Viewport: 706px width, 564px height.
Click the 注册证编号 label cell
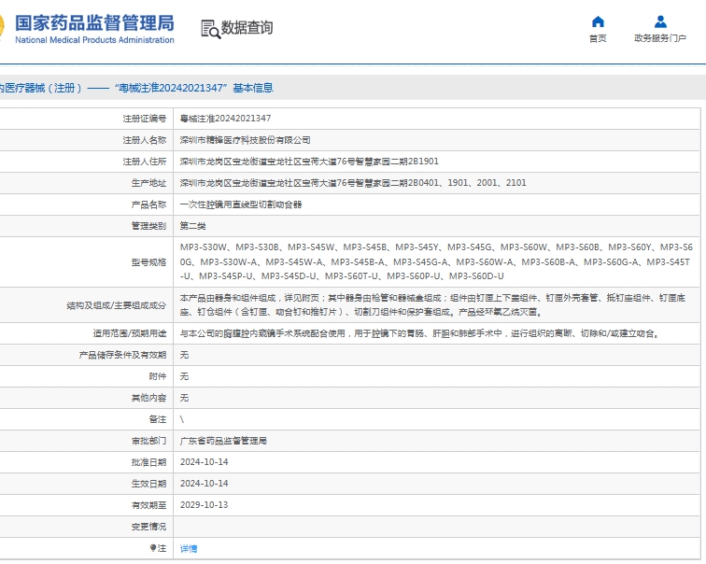pos(145,119)
